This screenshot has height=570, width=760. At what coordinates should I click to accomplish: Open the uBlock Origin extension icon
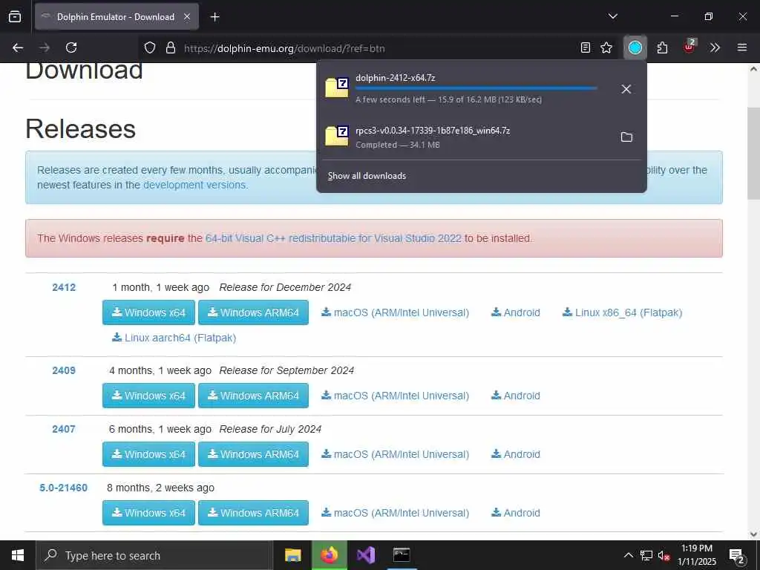[x=689, y=46]
